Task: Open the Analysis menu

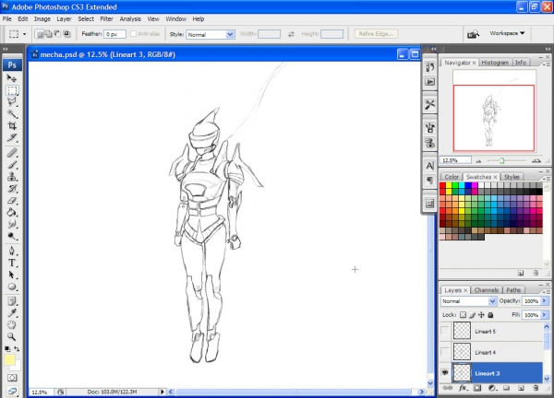Action: (x=130, y=19)
